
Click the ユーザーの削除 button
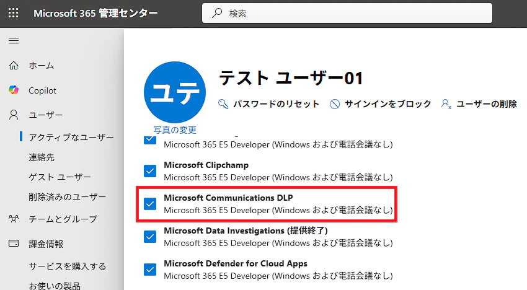click(479, 104)
